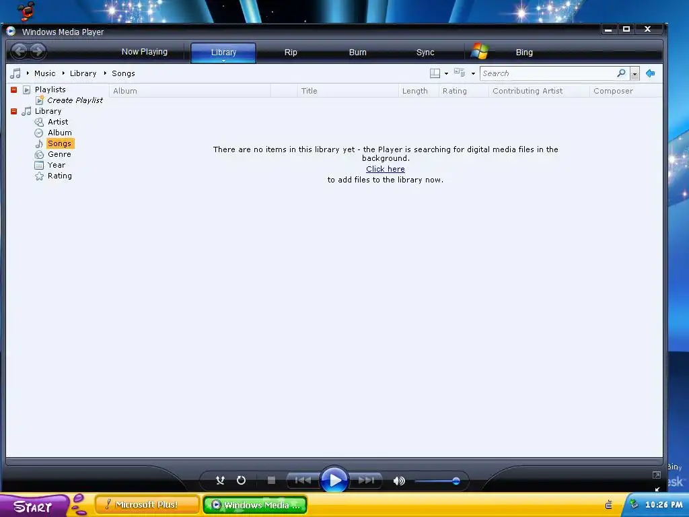Select Songs in the library tree
The height and width of the screenshot is (517, 689).
tap(60, 144)
